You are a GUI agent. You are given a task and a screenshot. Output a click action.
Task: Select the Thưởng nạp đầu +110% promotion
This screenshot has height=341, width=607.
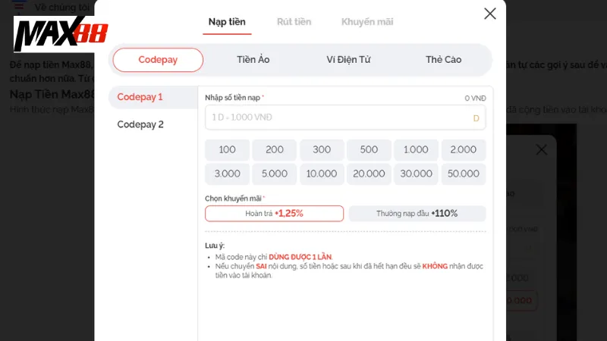point(417,214)
